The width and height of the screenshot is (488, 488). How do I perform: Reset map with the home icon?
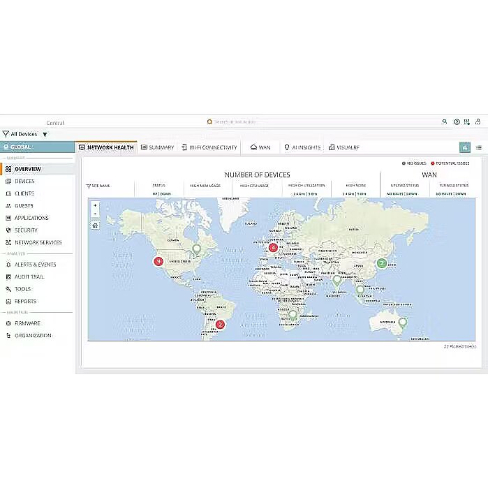[x=95, y=225]
